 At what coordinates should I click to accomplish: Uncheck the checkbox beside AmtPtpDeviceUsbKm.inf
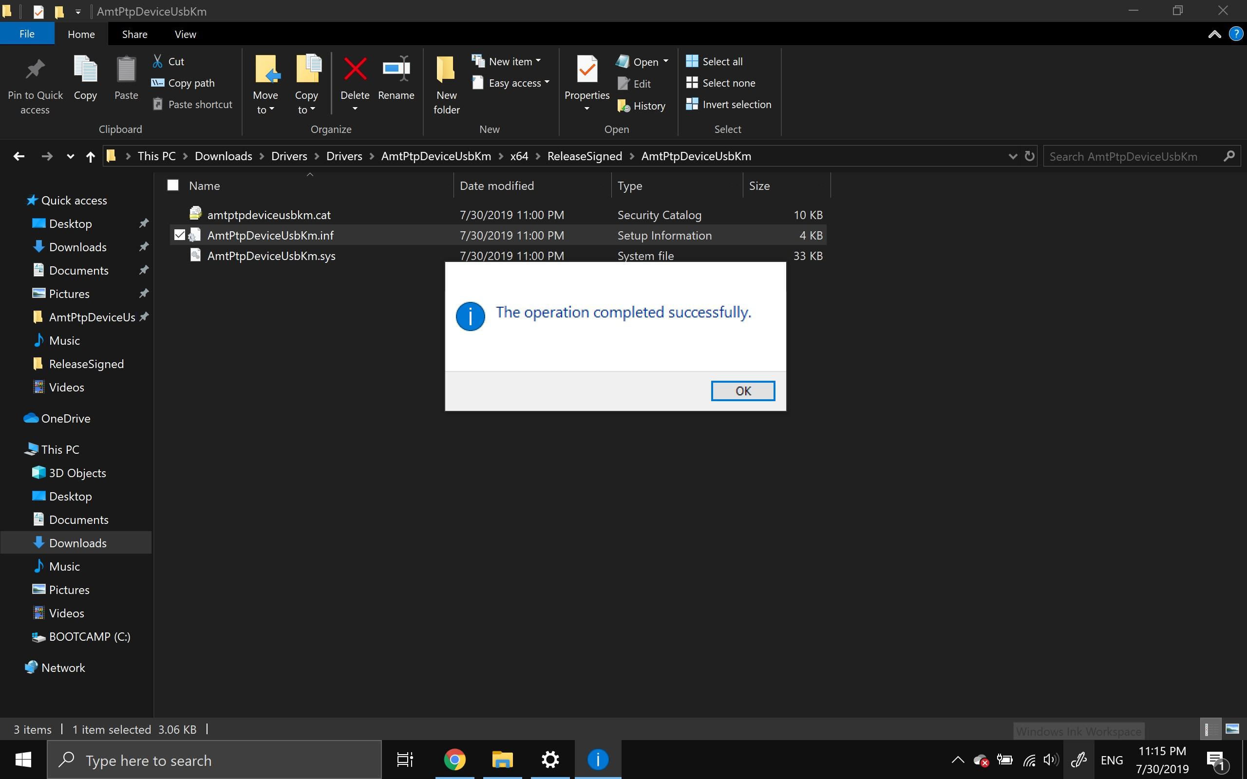click(179, 234)
